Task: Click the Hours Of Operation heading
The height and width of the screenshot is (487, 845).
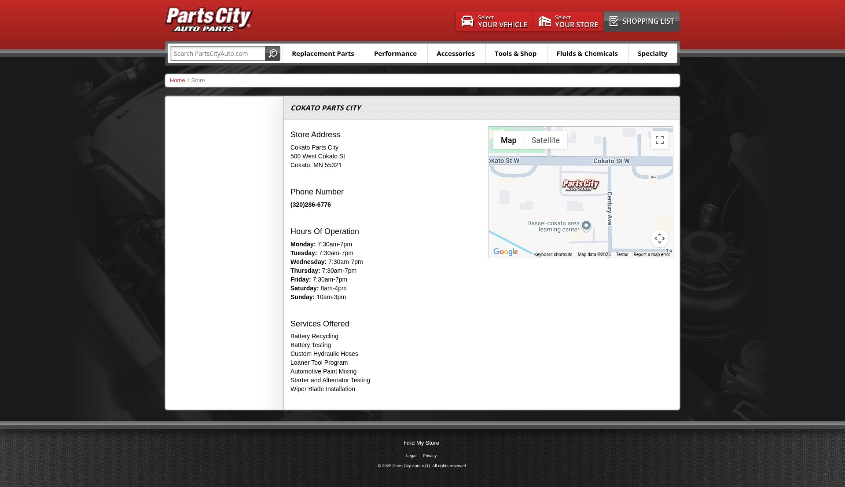Action: [x=325, y=232]
